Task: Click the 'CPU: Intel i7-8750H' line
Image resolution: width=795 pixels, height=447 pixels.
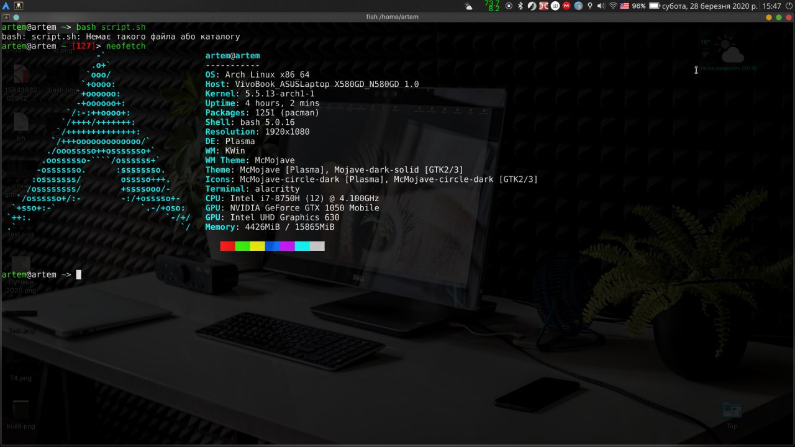Action: click(x=292, y=199)
